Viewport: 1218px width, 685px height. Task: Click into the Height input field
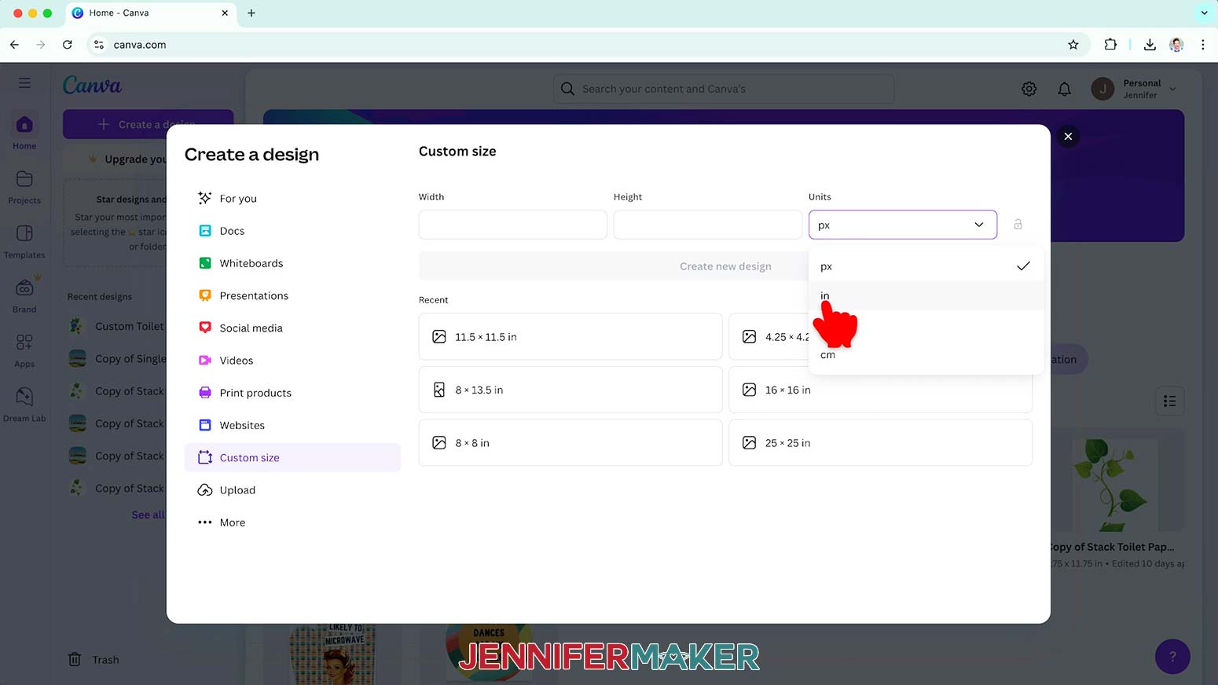[x=707, y=225]
